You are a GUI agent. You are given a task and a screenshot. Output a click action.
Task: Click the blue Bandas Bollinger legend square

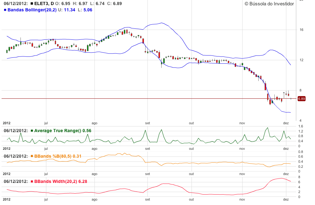5,10
